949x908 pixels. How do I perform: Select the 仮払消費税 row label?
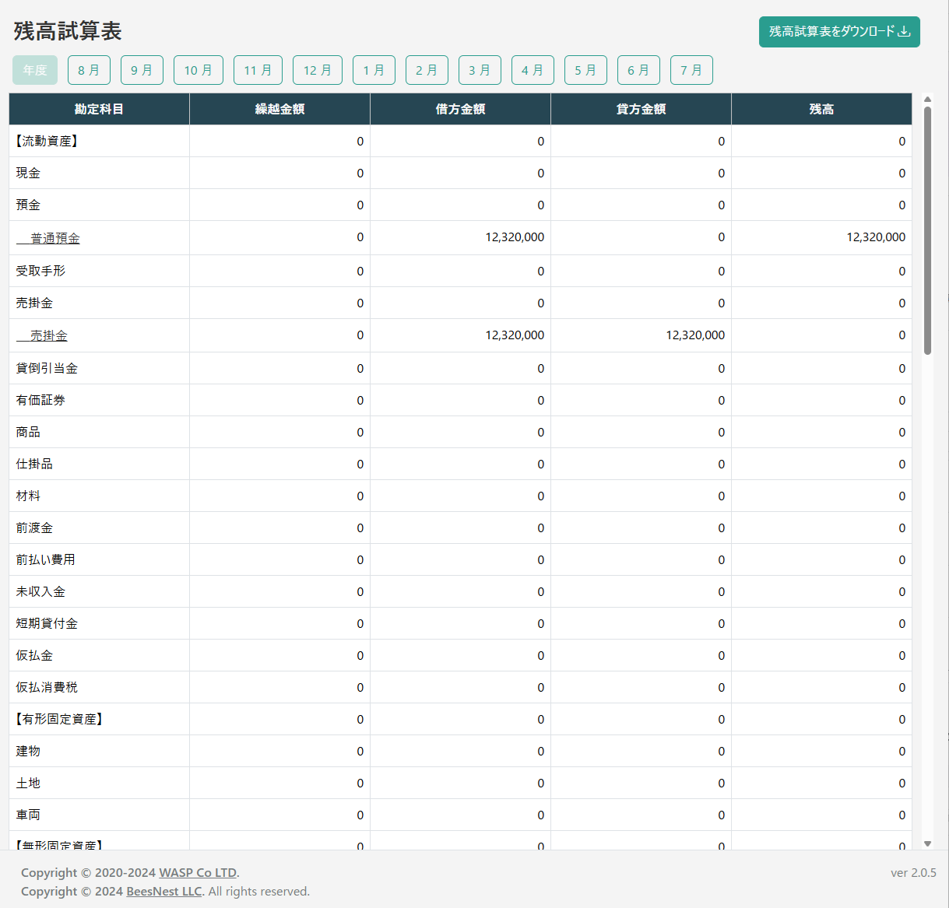point(47,687)
